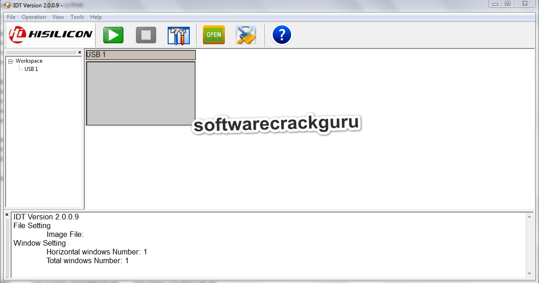Click the USB 1 header bar
Viewport: 539px width, 283px height.
[141, 55]
